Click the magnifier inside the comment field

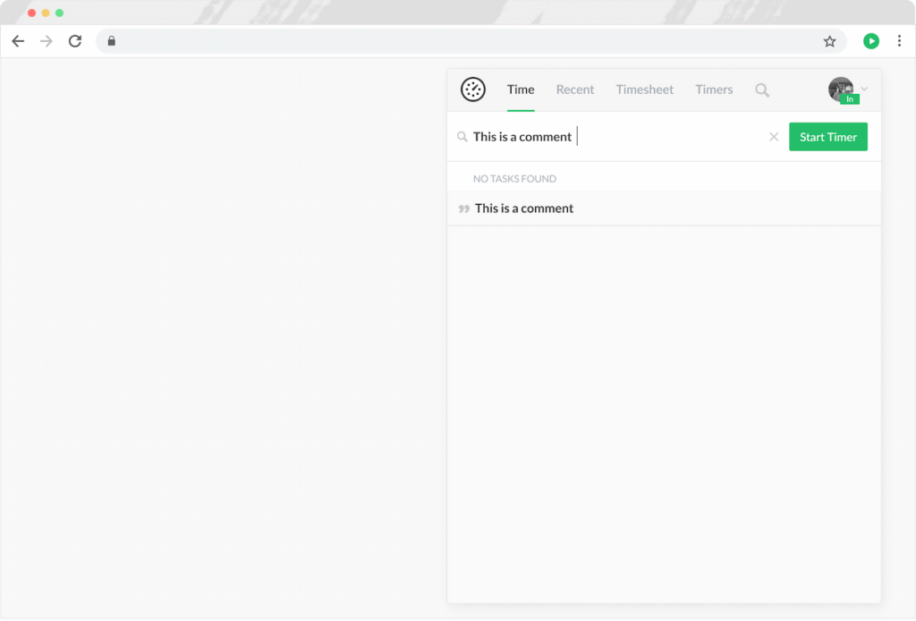coord(462,136)
